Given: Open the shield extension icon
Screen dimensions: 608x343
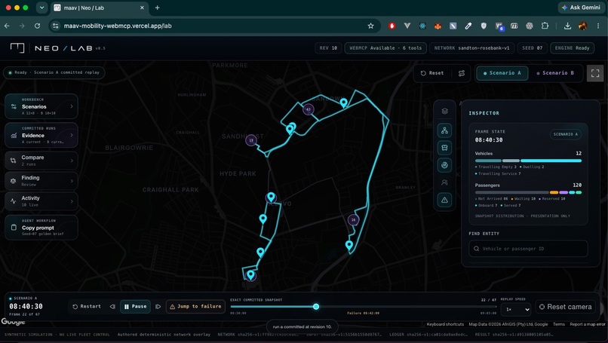Looking at the screenshot, I should point(484,26).
